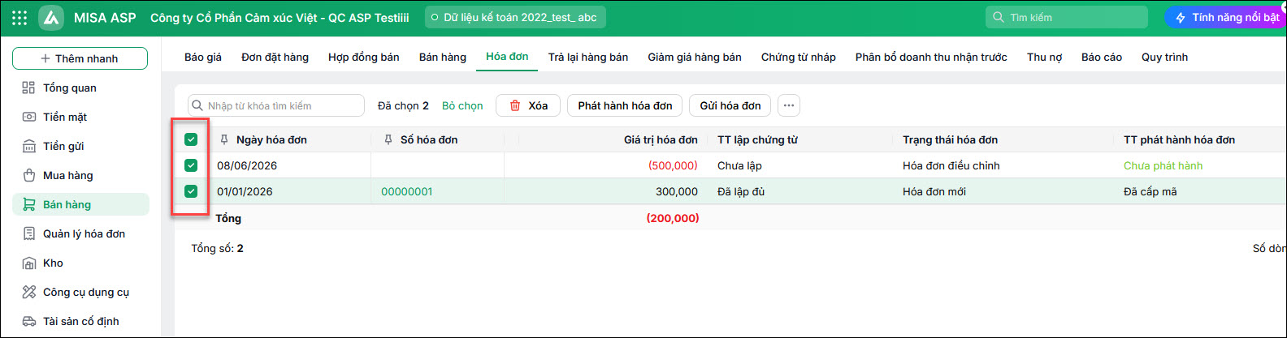Image resolution: width=1287 pixels, height=338 pixels.
Task: Open the Báo cáo tab
Action: [1102, 57]
